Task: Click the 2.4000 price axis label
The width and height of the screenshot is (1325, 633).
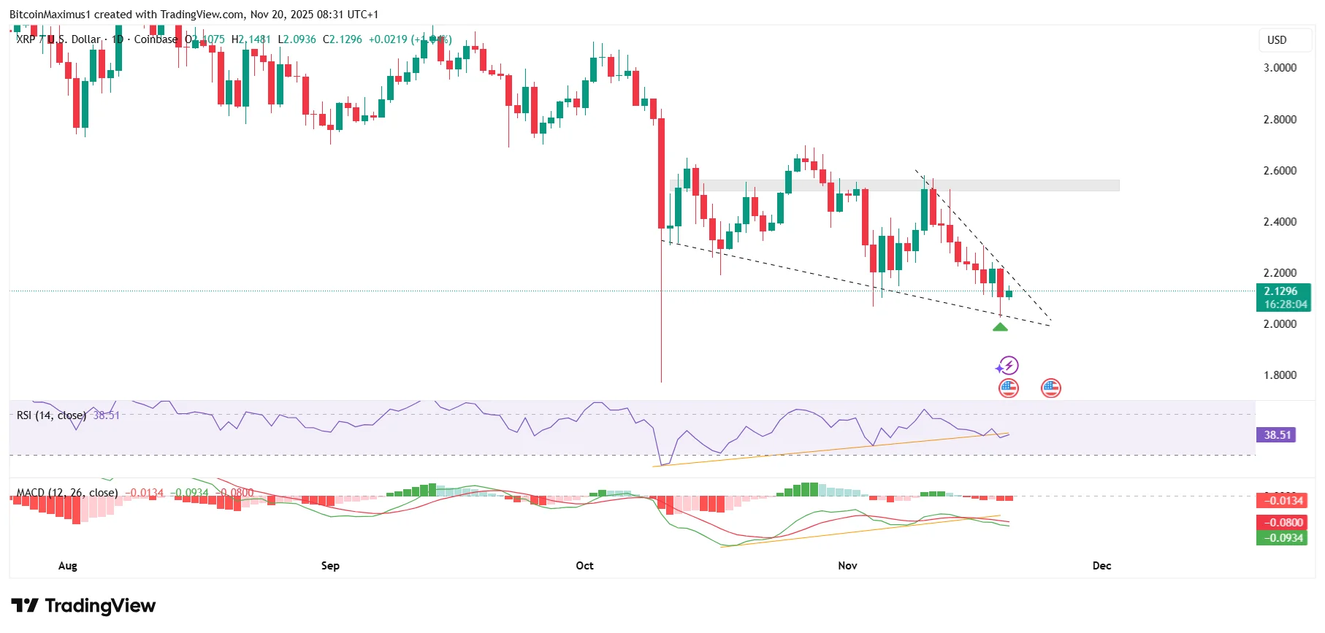Action: point(1280,222)
